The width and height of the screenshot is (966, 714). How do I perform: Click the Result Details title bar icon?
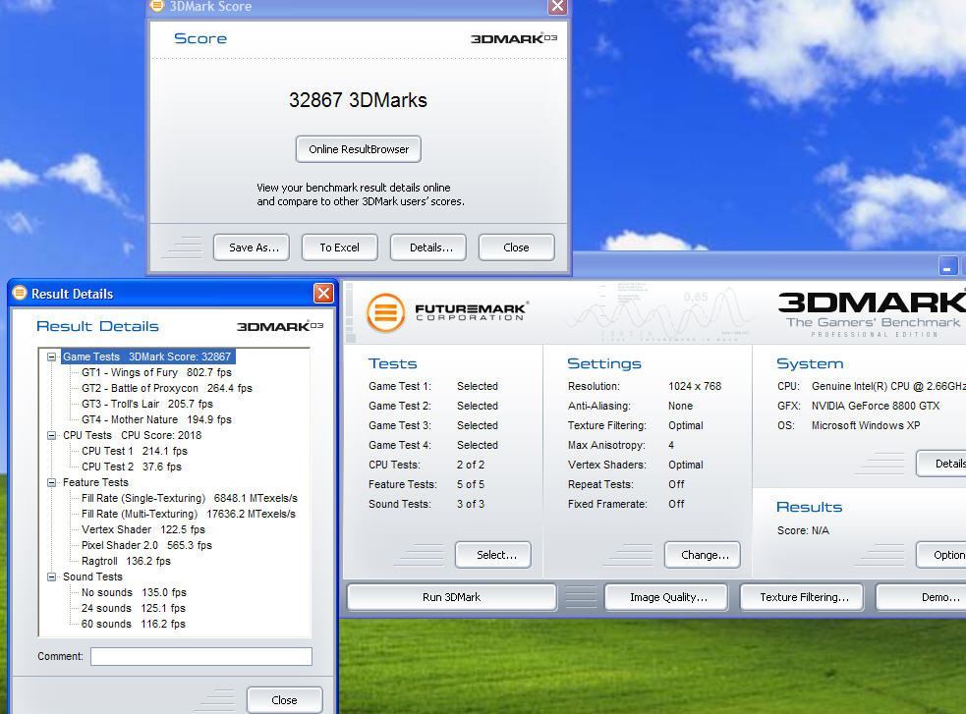click(x=20, y=293)
